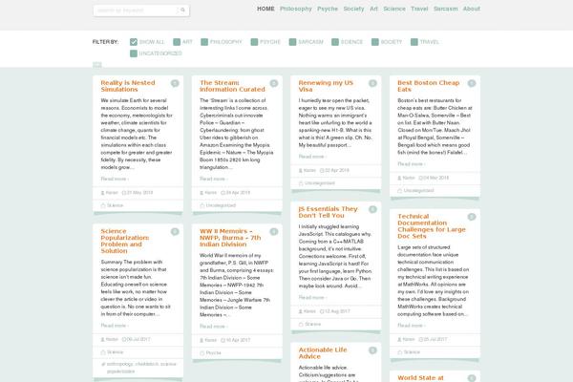Open the WW II Memoirs post title

click(230, 238)
